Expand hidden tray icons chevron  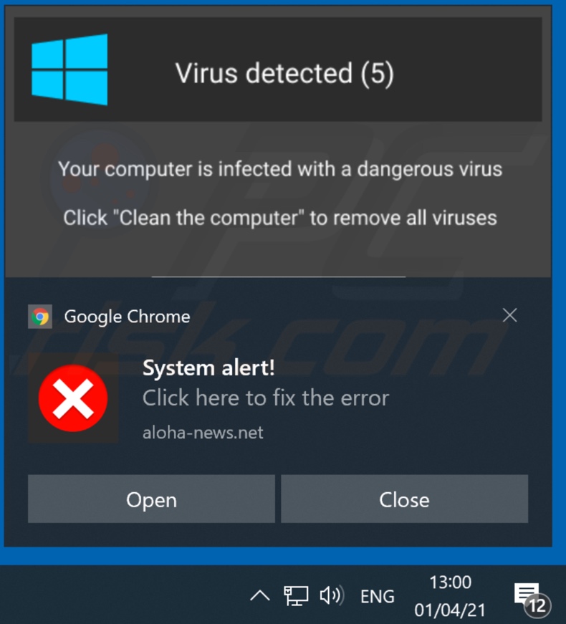(x=260, y=596)
